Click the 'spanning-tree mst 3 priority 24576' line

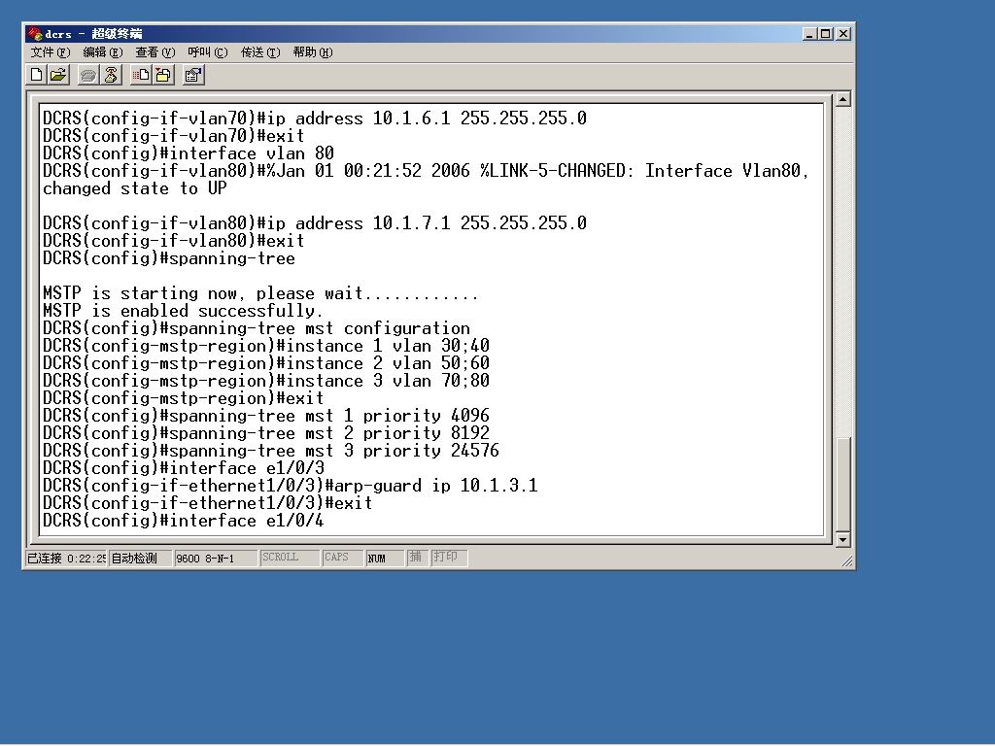271,451
